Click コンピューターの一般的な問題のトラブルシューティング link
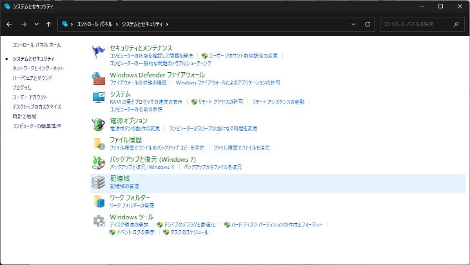The height and width of the screenshot is (265, 470). (161, 63)
